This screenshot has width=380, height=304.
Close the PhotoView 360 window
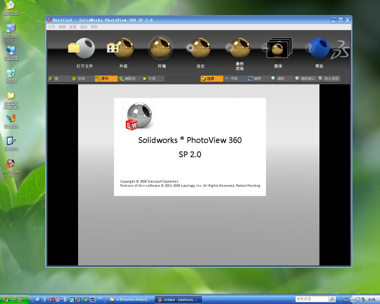pyautogui.click(x=348, y=20)
